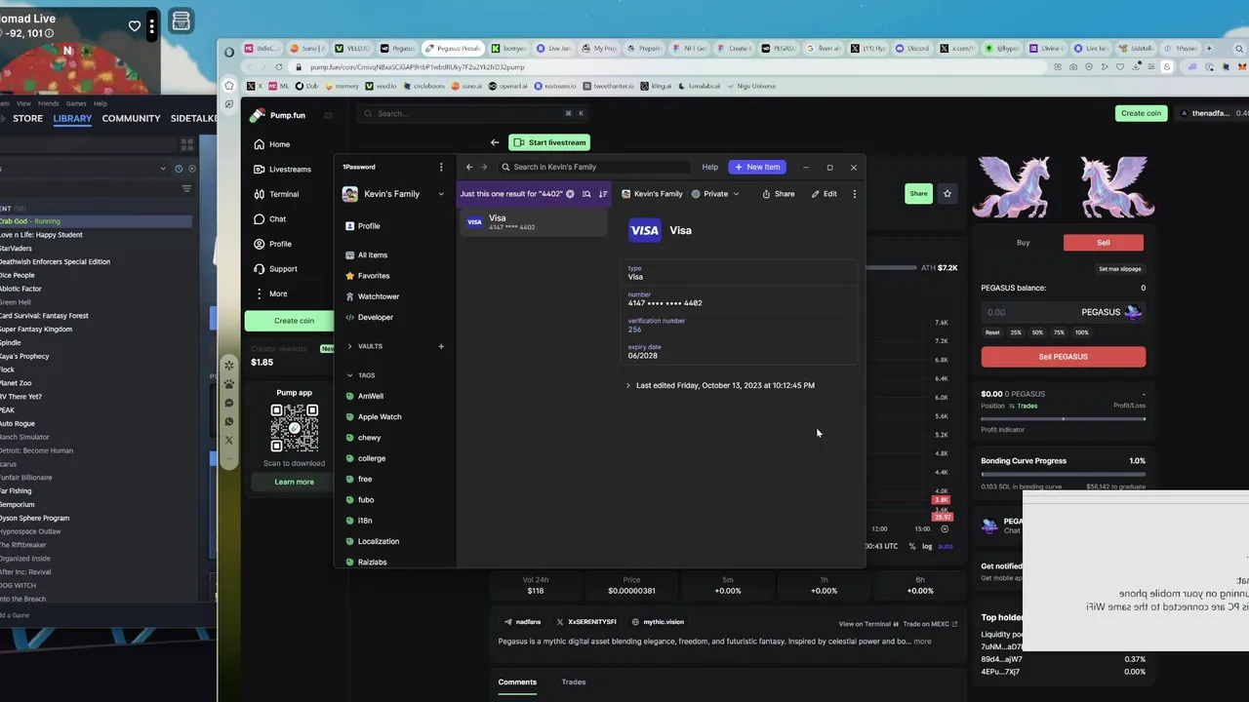The height and width of the screenshot is (702, 1249).
Task: Click the Bonding Curve Progress bar
Action: coord(1063,475)
